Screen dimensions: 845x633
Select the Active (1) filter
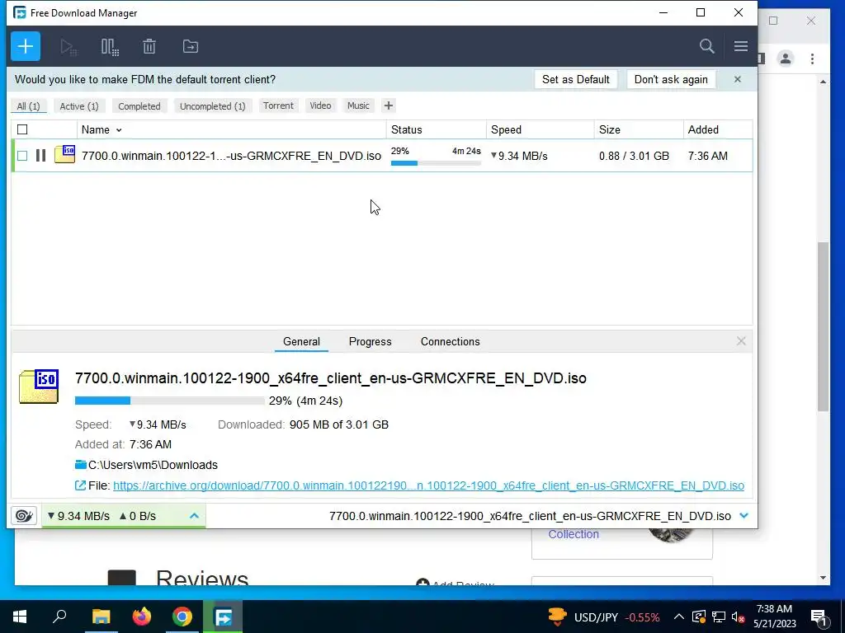tap(79, 106)
